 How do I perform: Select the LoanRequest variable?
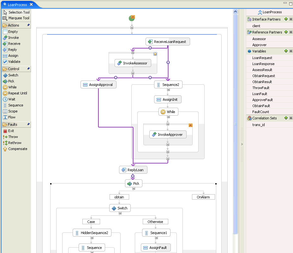(x=262, y=58)
